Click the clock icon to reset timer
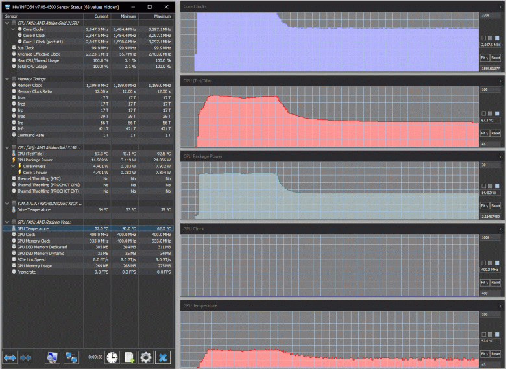The width and height of the screenshot is (506, 369). pos(112,357)
